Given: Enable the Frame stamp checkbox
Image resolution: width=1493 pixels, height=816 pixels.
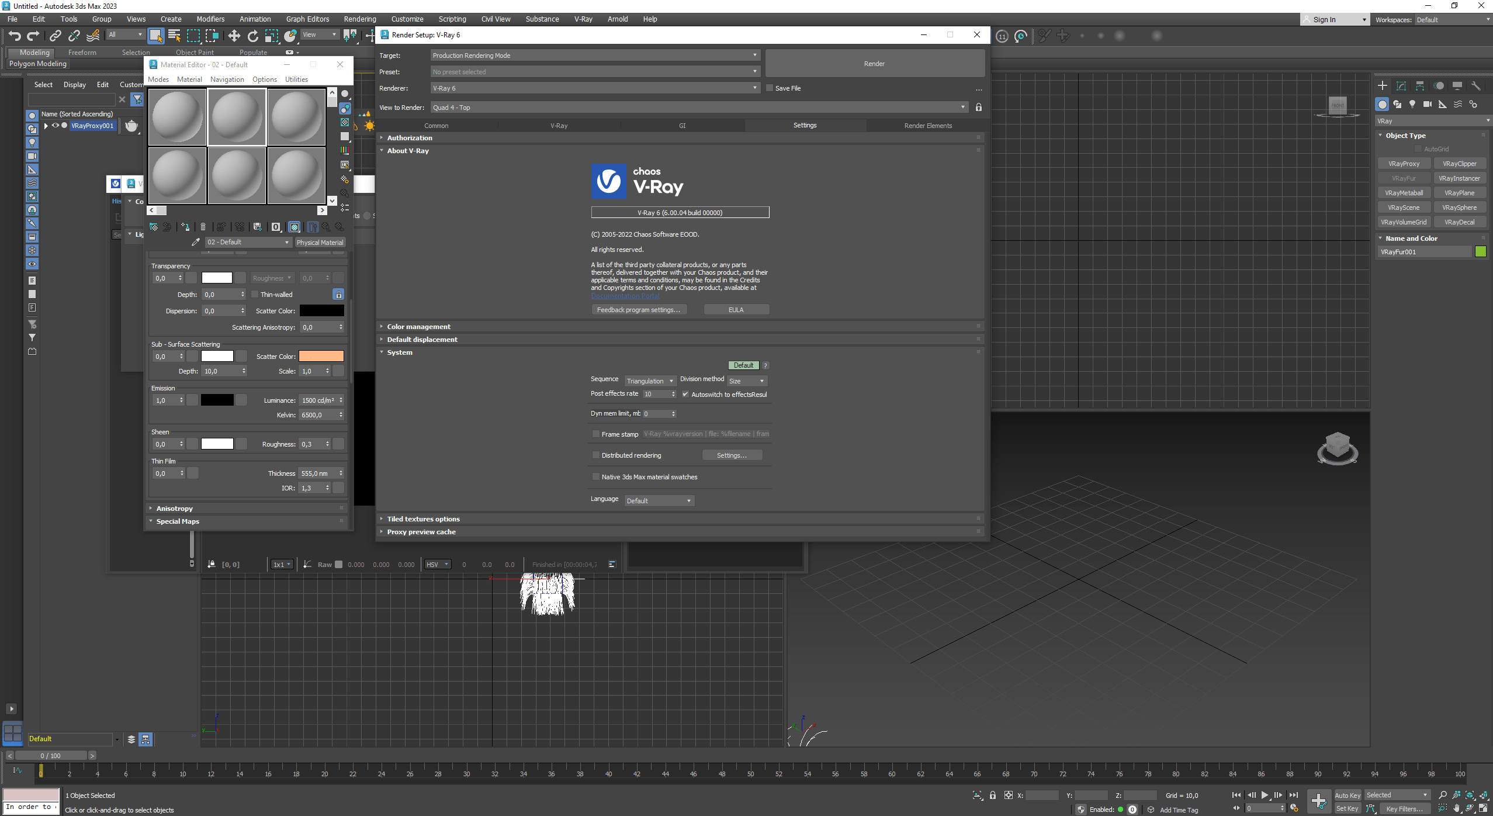Looking at the screenshot, I should pos(595,434).
